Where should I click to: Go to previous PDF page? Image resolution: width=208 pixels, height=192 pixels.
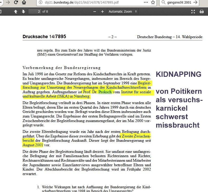16,12
